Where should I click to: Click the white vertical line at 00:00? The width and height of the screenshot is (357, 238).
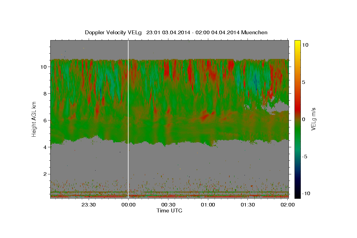tap(128, 119)
